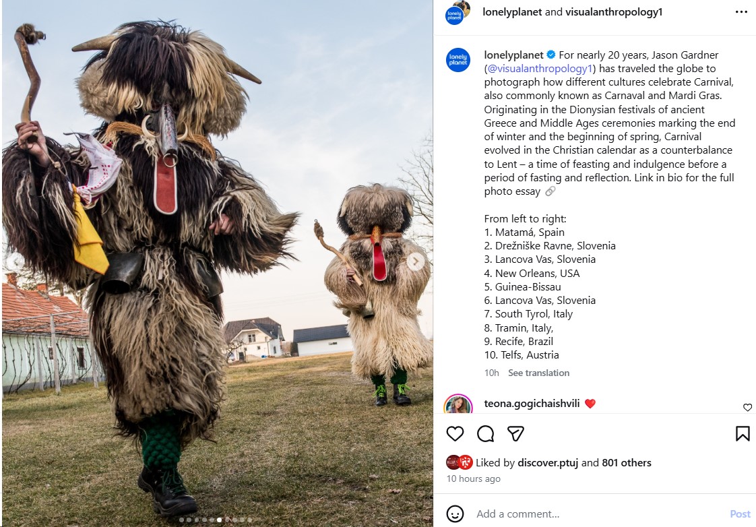Open the emoji picker smiley icon

coord(455,514)
